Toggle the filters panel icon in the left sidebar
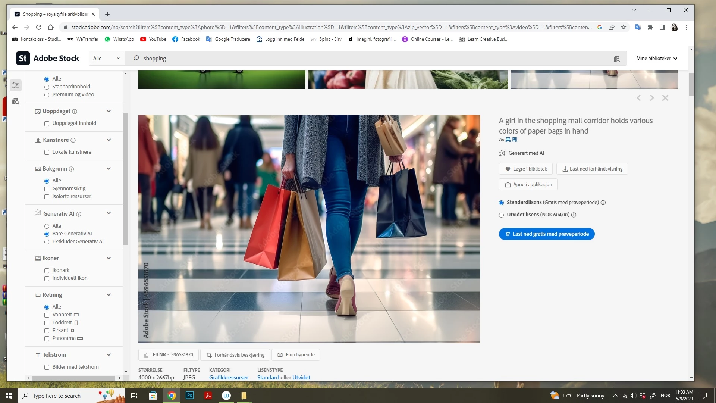716x403 pixels. [x=16, y=85]
